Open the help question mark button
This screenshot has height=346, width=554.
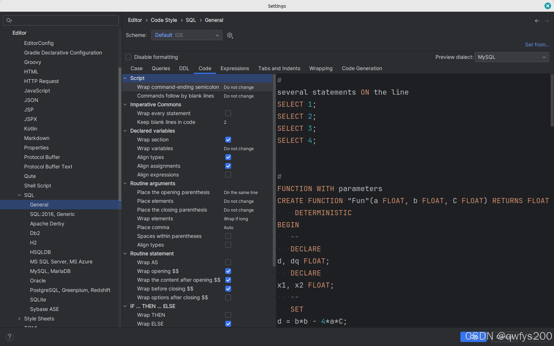point(10,337)
